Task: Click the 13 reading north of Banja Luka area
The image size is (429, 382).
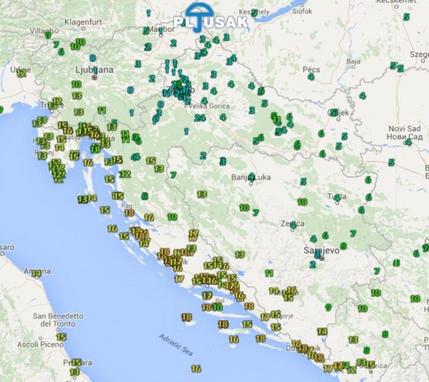Action: 202,194
